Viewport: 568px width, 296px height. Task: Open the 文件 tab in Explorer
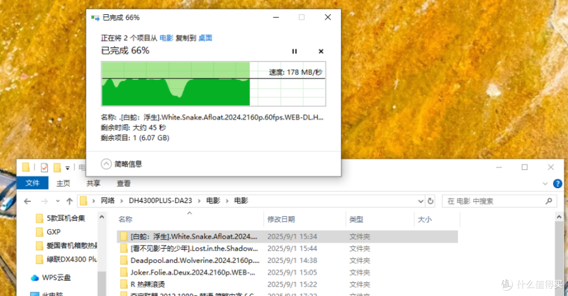[x=32, y=183]
